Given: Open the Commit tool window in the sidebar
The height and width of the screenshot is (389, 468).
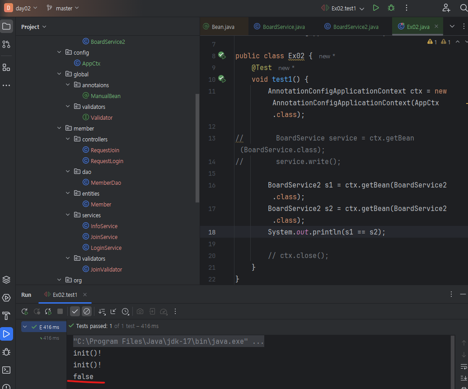Looking at the screenshot, I should click(6, 44).
